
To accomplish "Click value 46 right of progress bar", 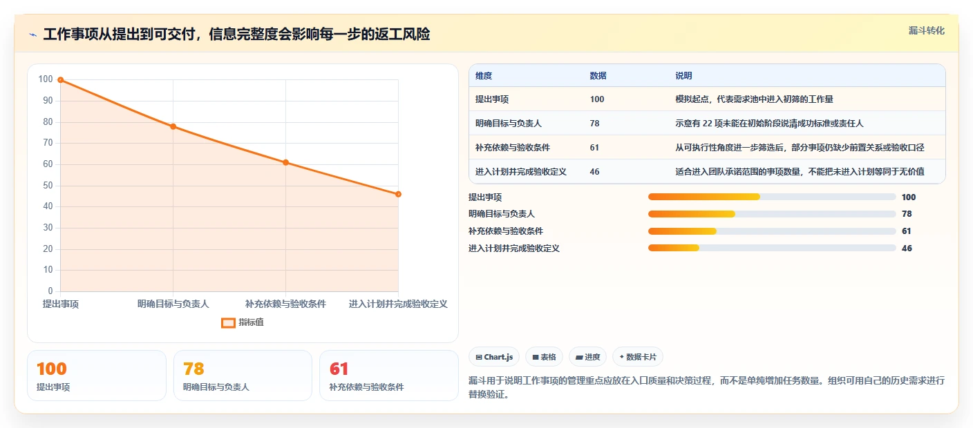I will (907, 249).
